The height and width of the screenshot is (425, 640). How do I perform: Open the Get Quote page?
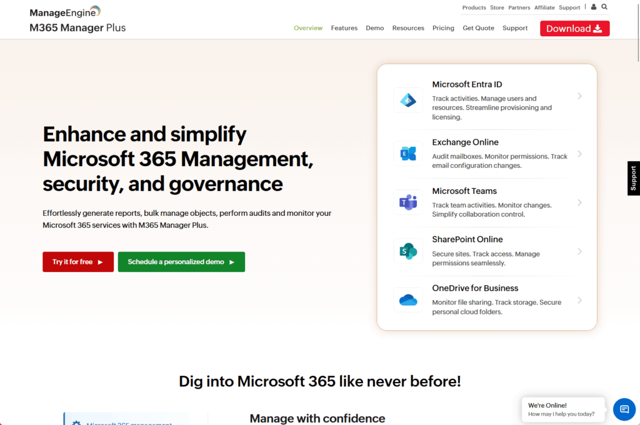(478, 28)
